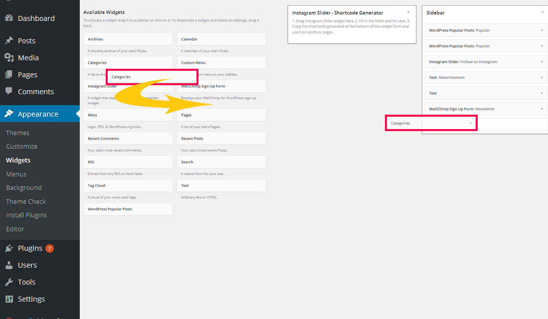The width and height of the screenshot is (548, 319).
Task: Select the Appearance menu item
Action: pos(40,114)
